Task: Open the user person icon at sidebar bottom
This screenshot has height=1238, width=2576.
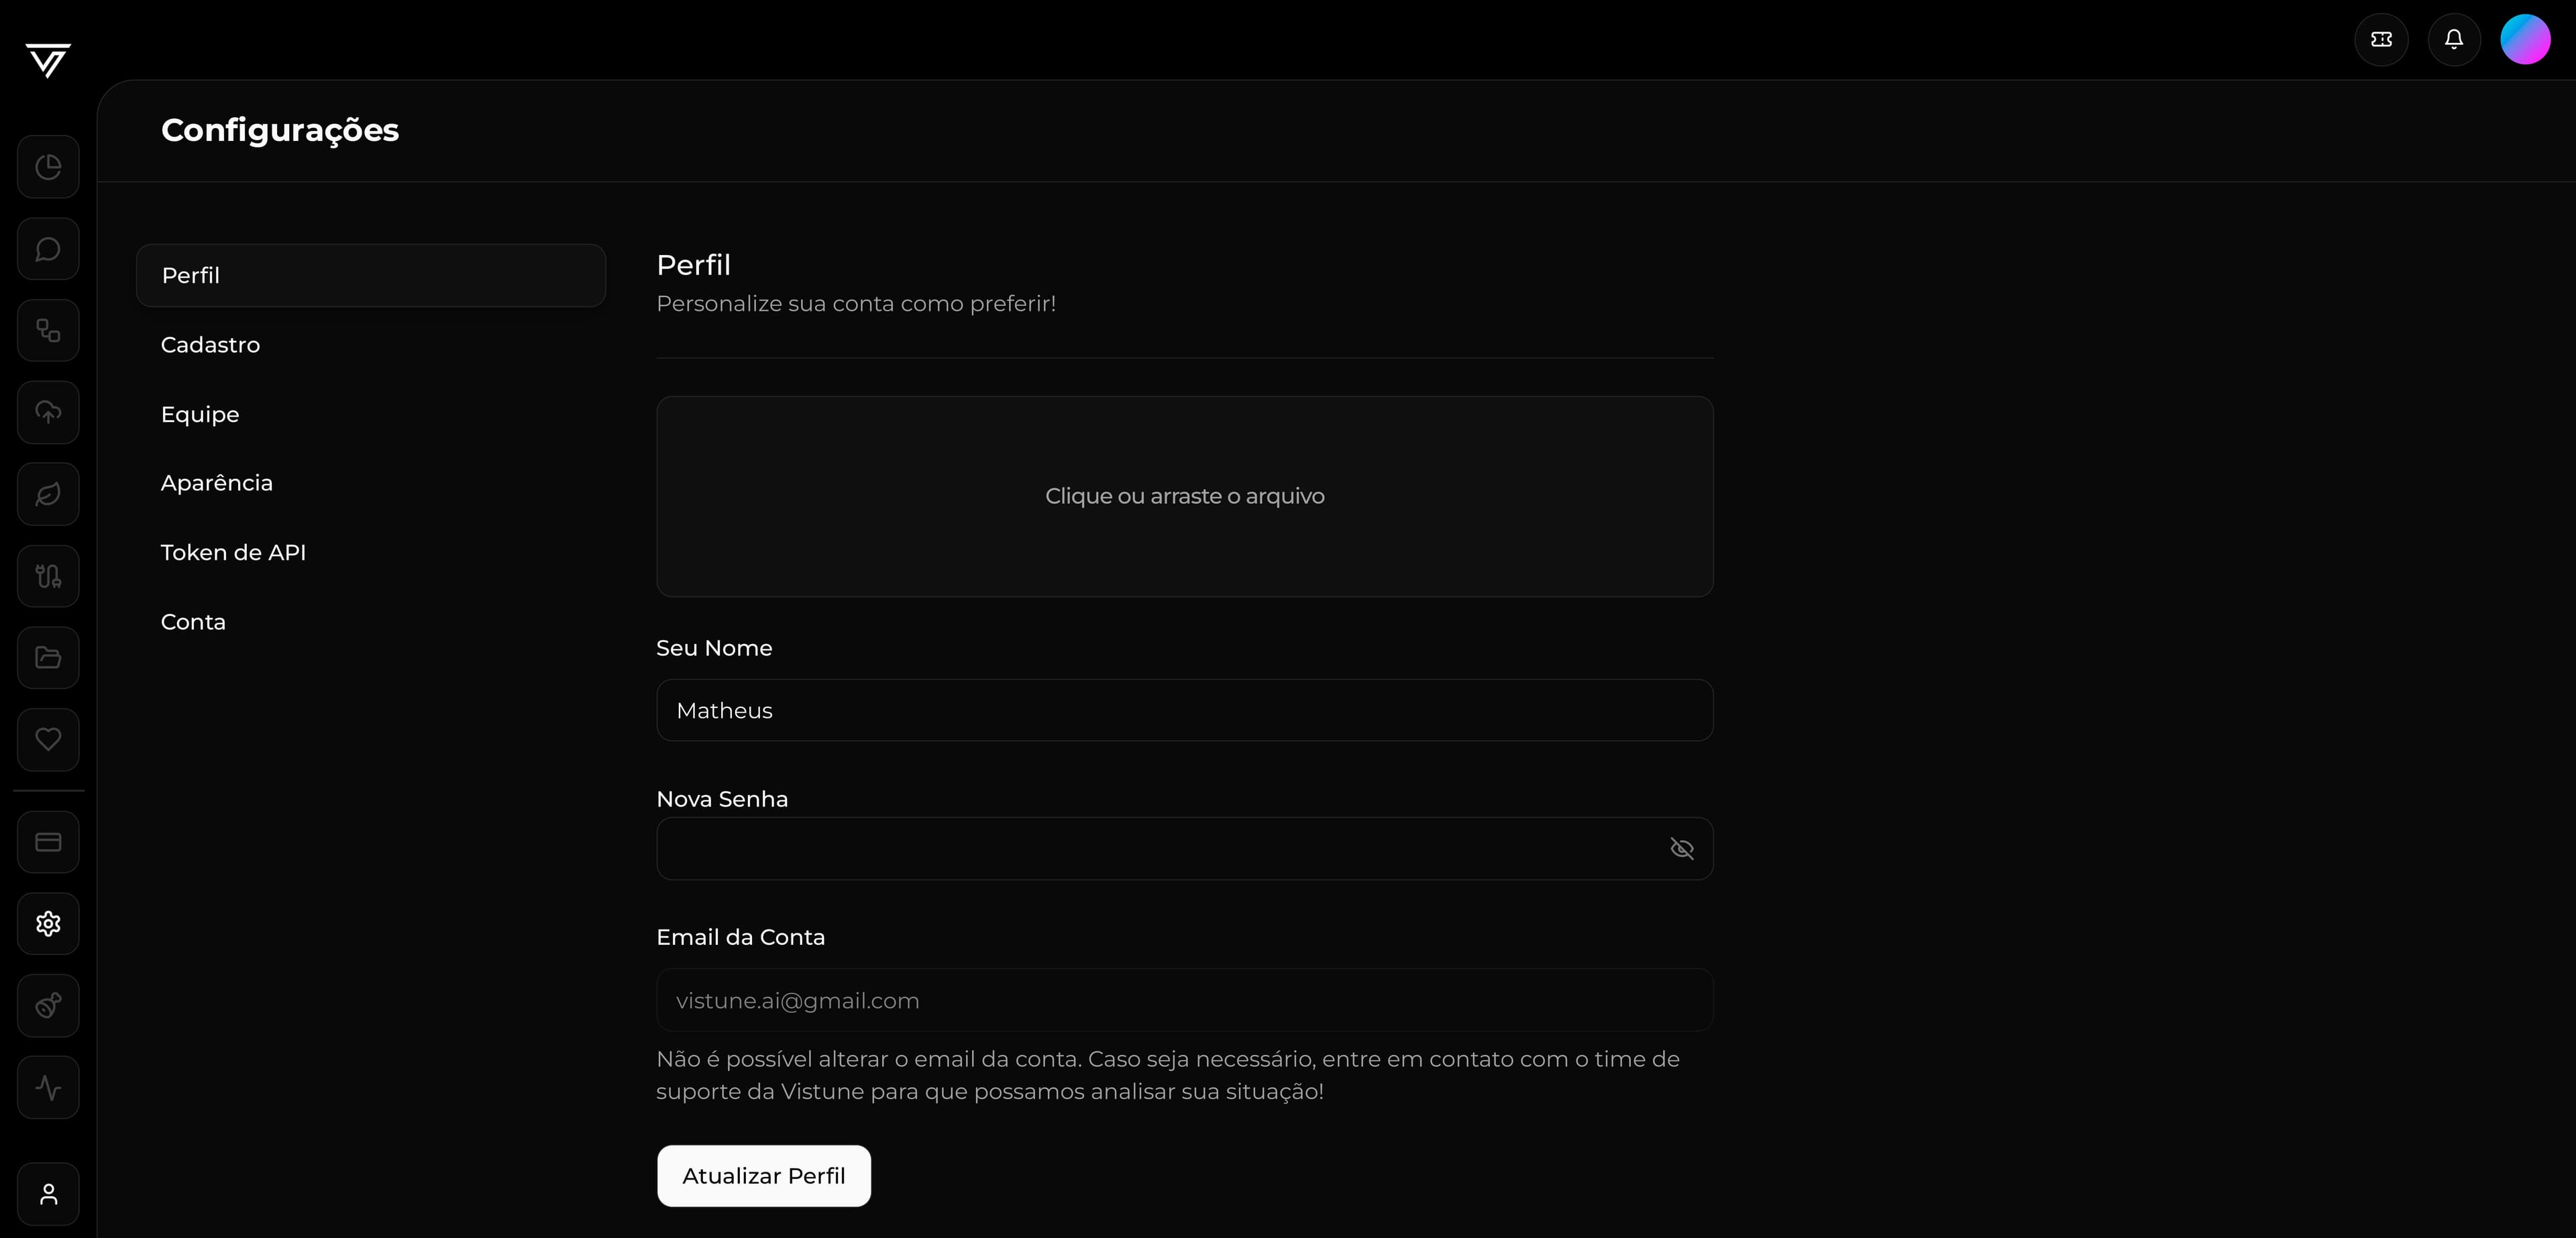Action: click(x=48, y=1194)
